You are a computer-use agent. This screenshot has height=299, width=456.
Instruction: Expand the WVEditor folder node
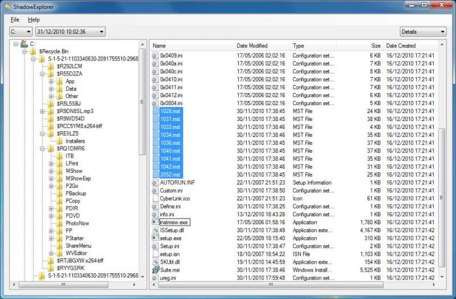pyautogui.click(x=51, y=253)
